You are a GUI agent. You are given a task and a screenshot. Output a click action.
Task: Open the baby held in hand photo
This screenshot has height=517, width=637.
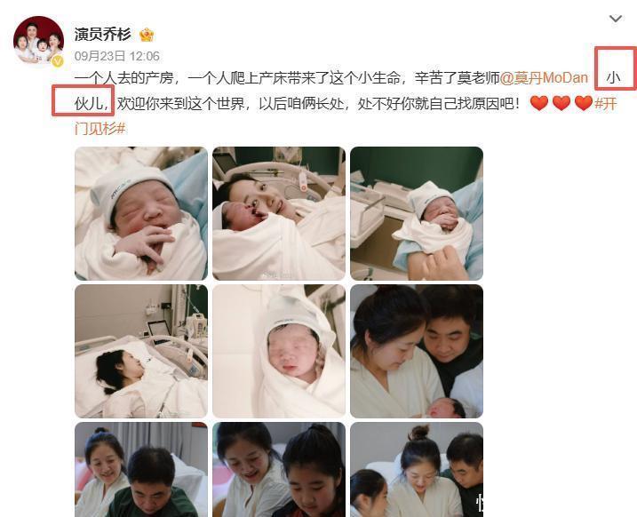[x=417, y=213]
